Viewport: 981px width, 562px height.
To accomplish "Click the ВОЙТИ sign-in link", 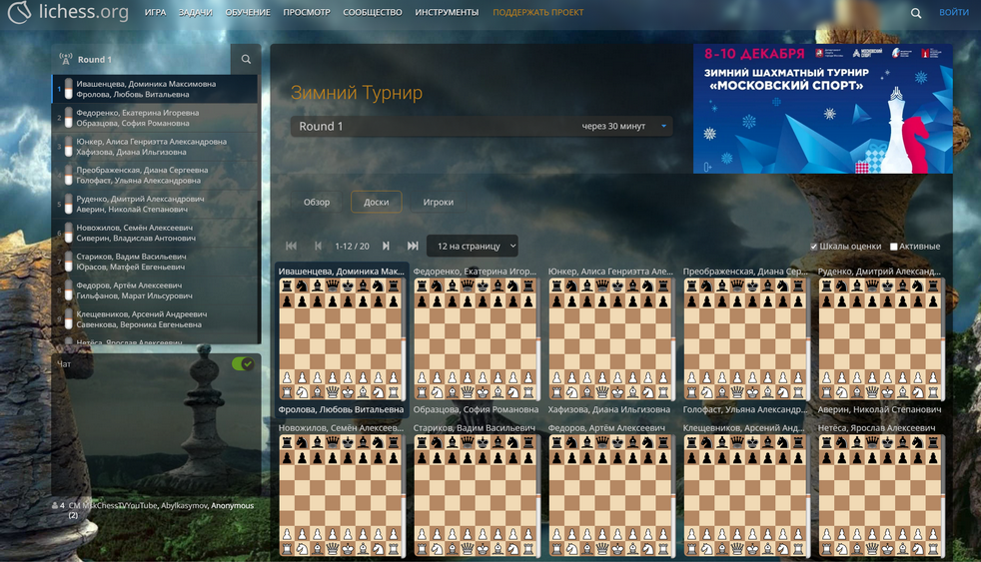I will [953, 13].
